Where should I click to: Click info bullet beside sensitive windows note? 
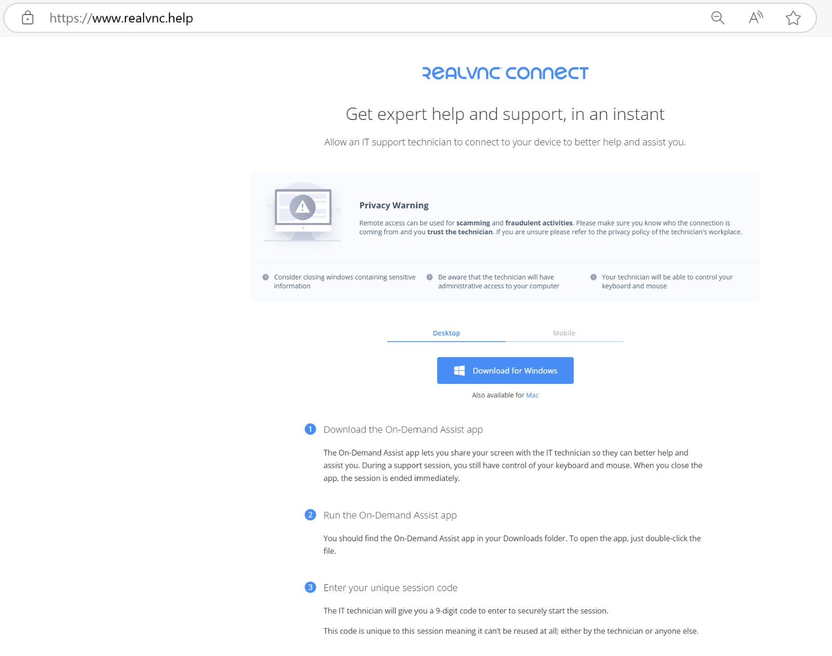(266, 277)
